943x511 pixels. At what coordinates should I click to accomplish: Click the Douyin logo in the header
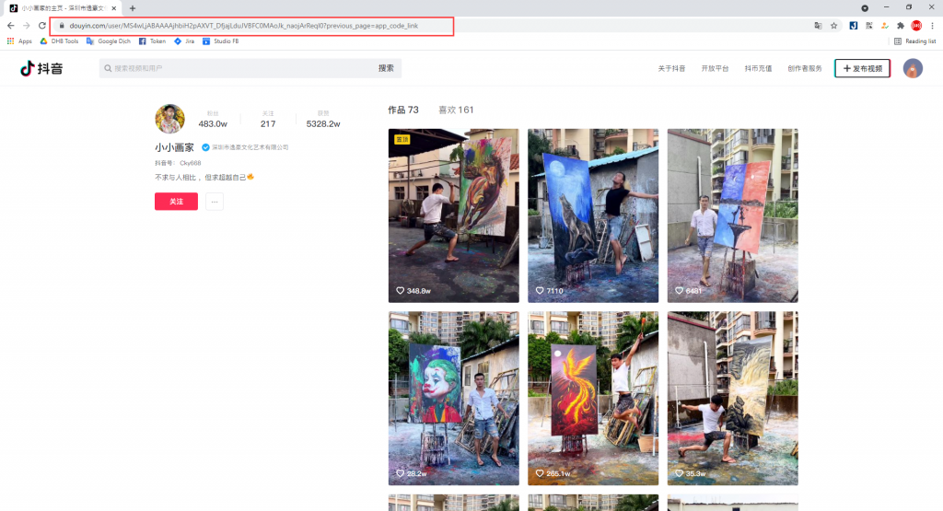[x=41, y=68]
